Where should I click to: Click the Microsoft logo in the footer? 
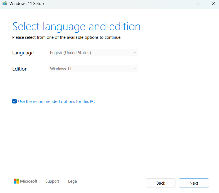click(26, 181)
